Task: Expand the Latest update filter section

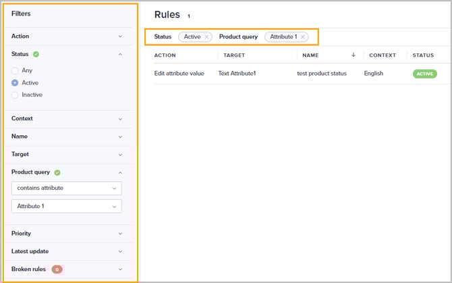Action: pos(120,251)
